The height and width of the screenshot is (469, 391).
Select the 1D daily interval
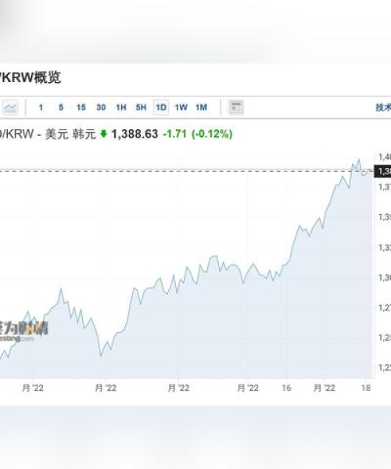pyautogui.click(x=161, y=107)
